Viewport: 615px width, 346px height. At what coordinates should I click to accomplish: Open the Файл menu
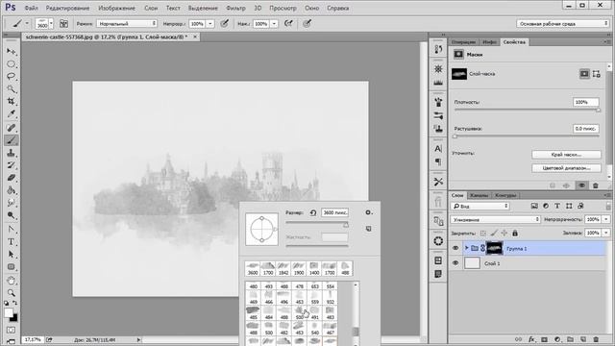pos(32,8)
